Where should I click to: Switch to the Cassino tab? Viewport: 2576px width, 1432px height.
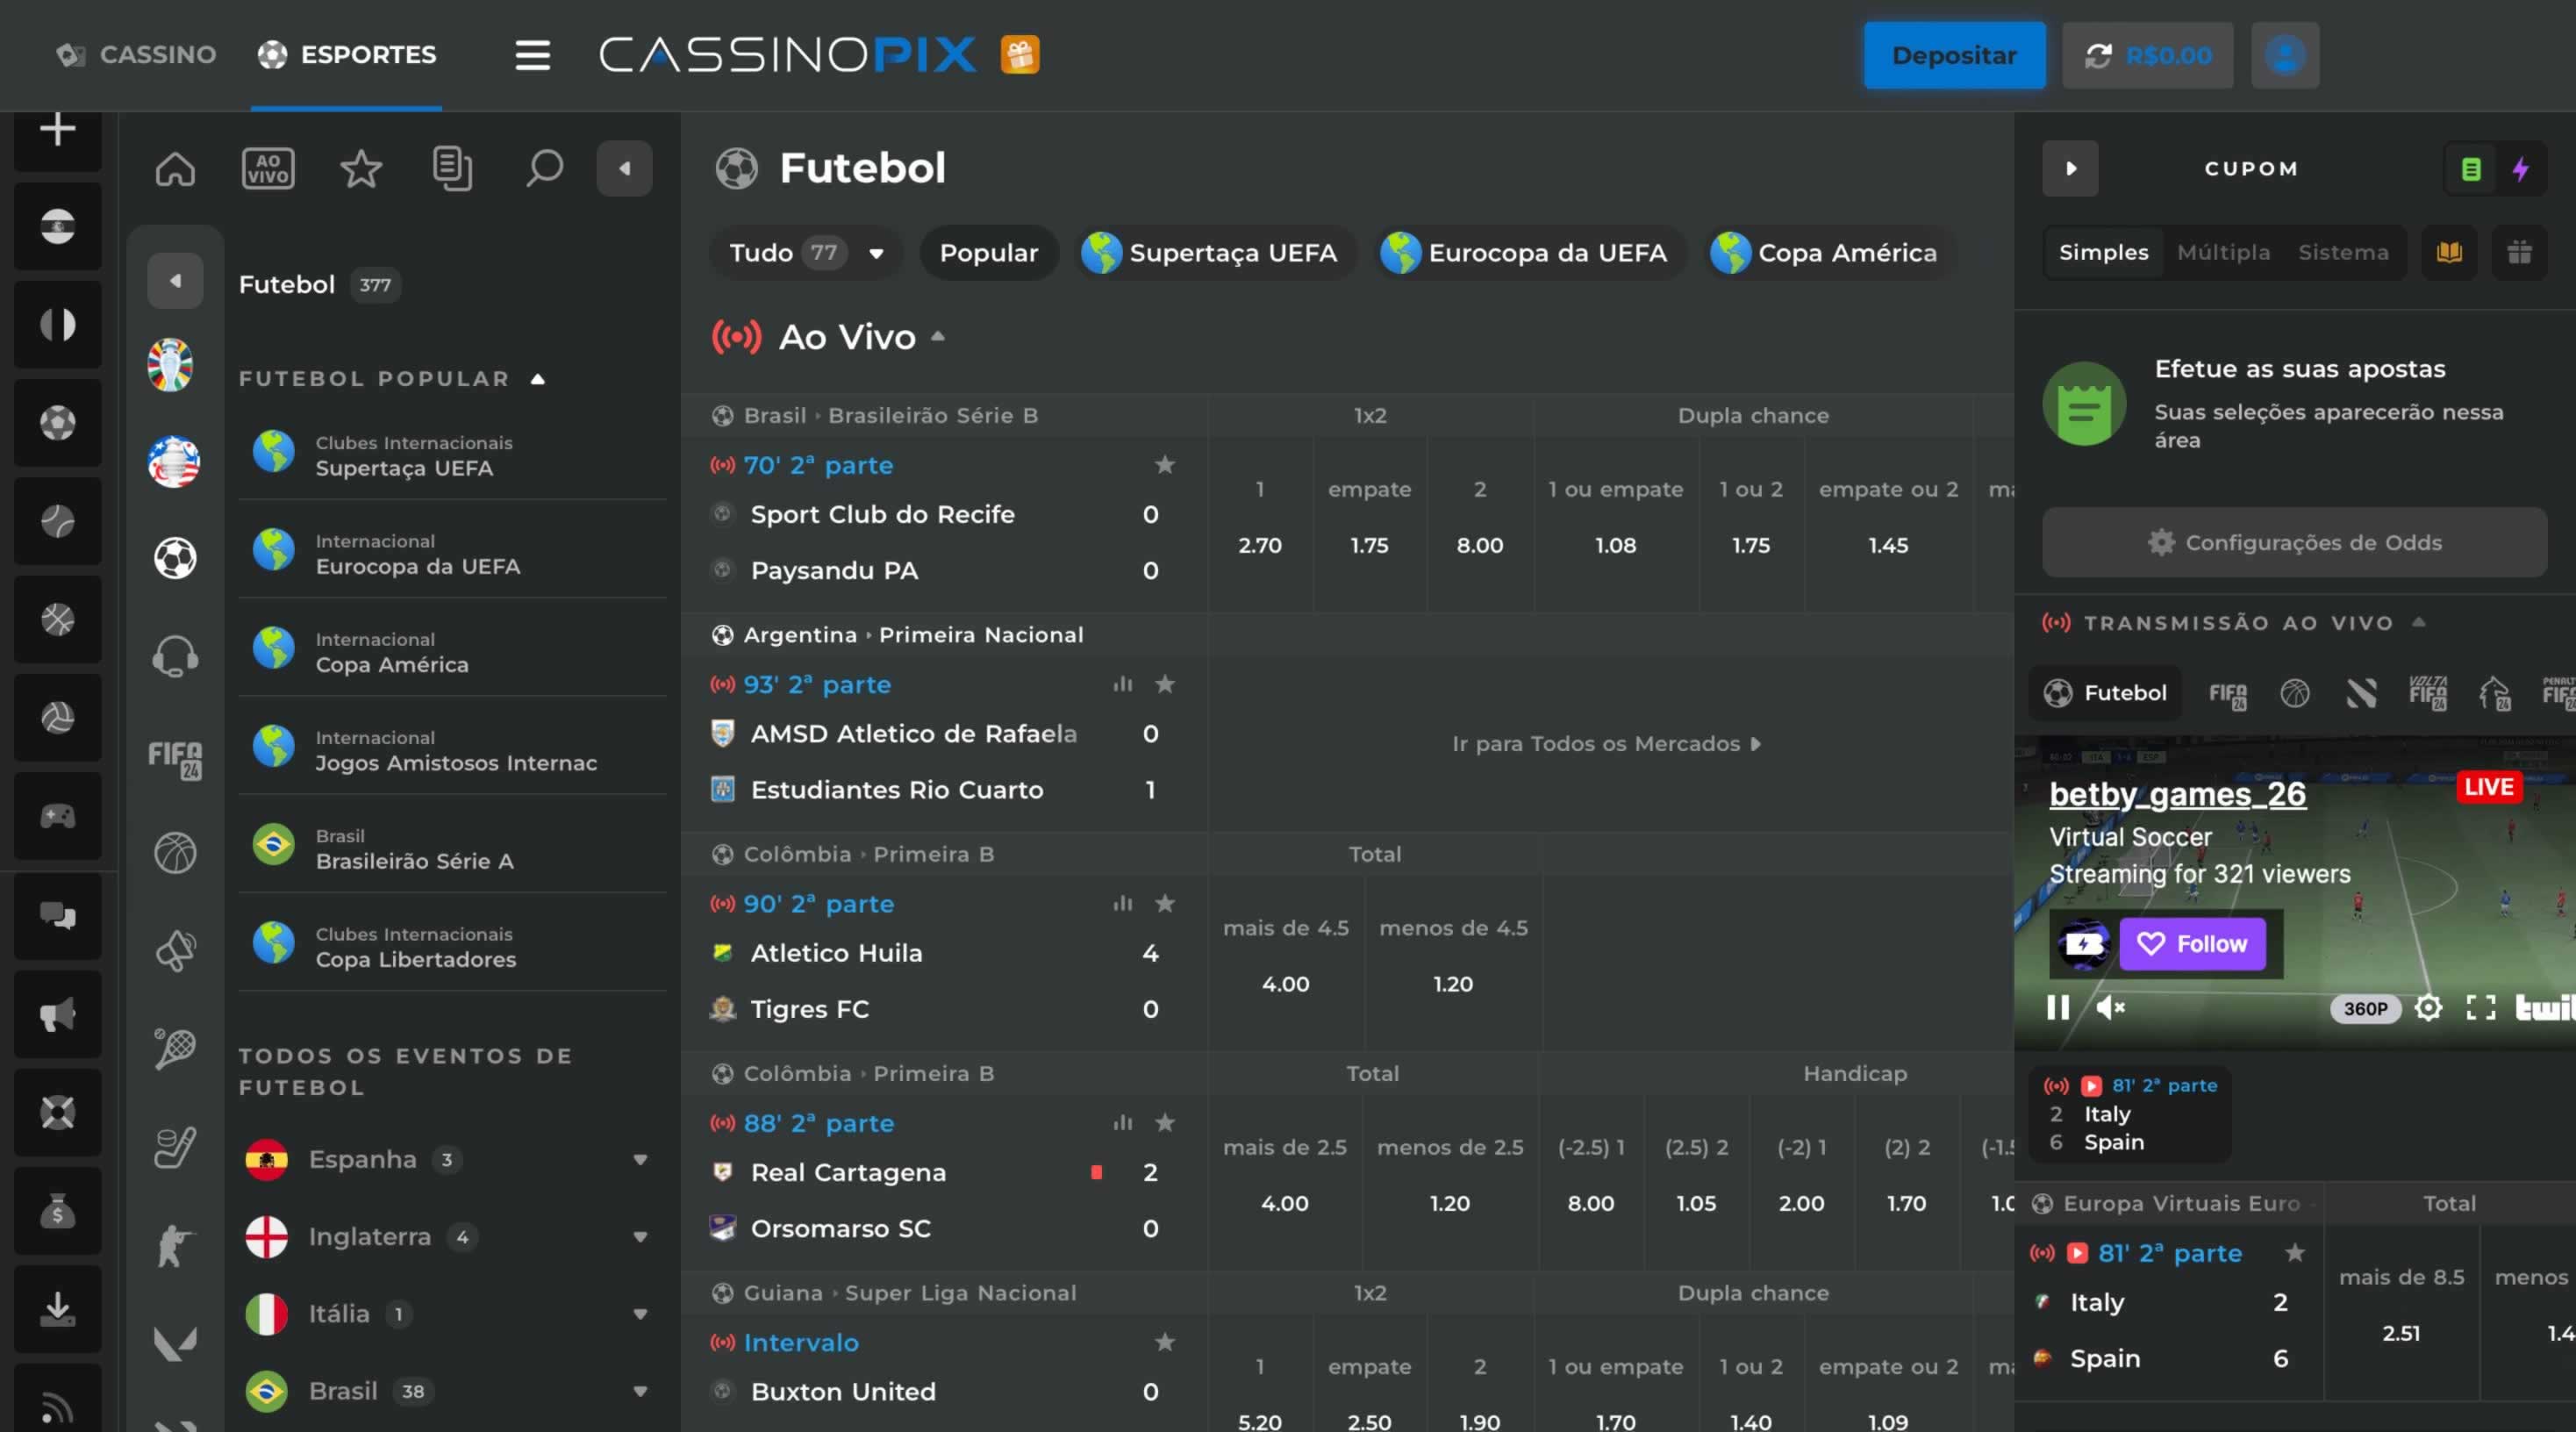[x=136, y=55]
